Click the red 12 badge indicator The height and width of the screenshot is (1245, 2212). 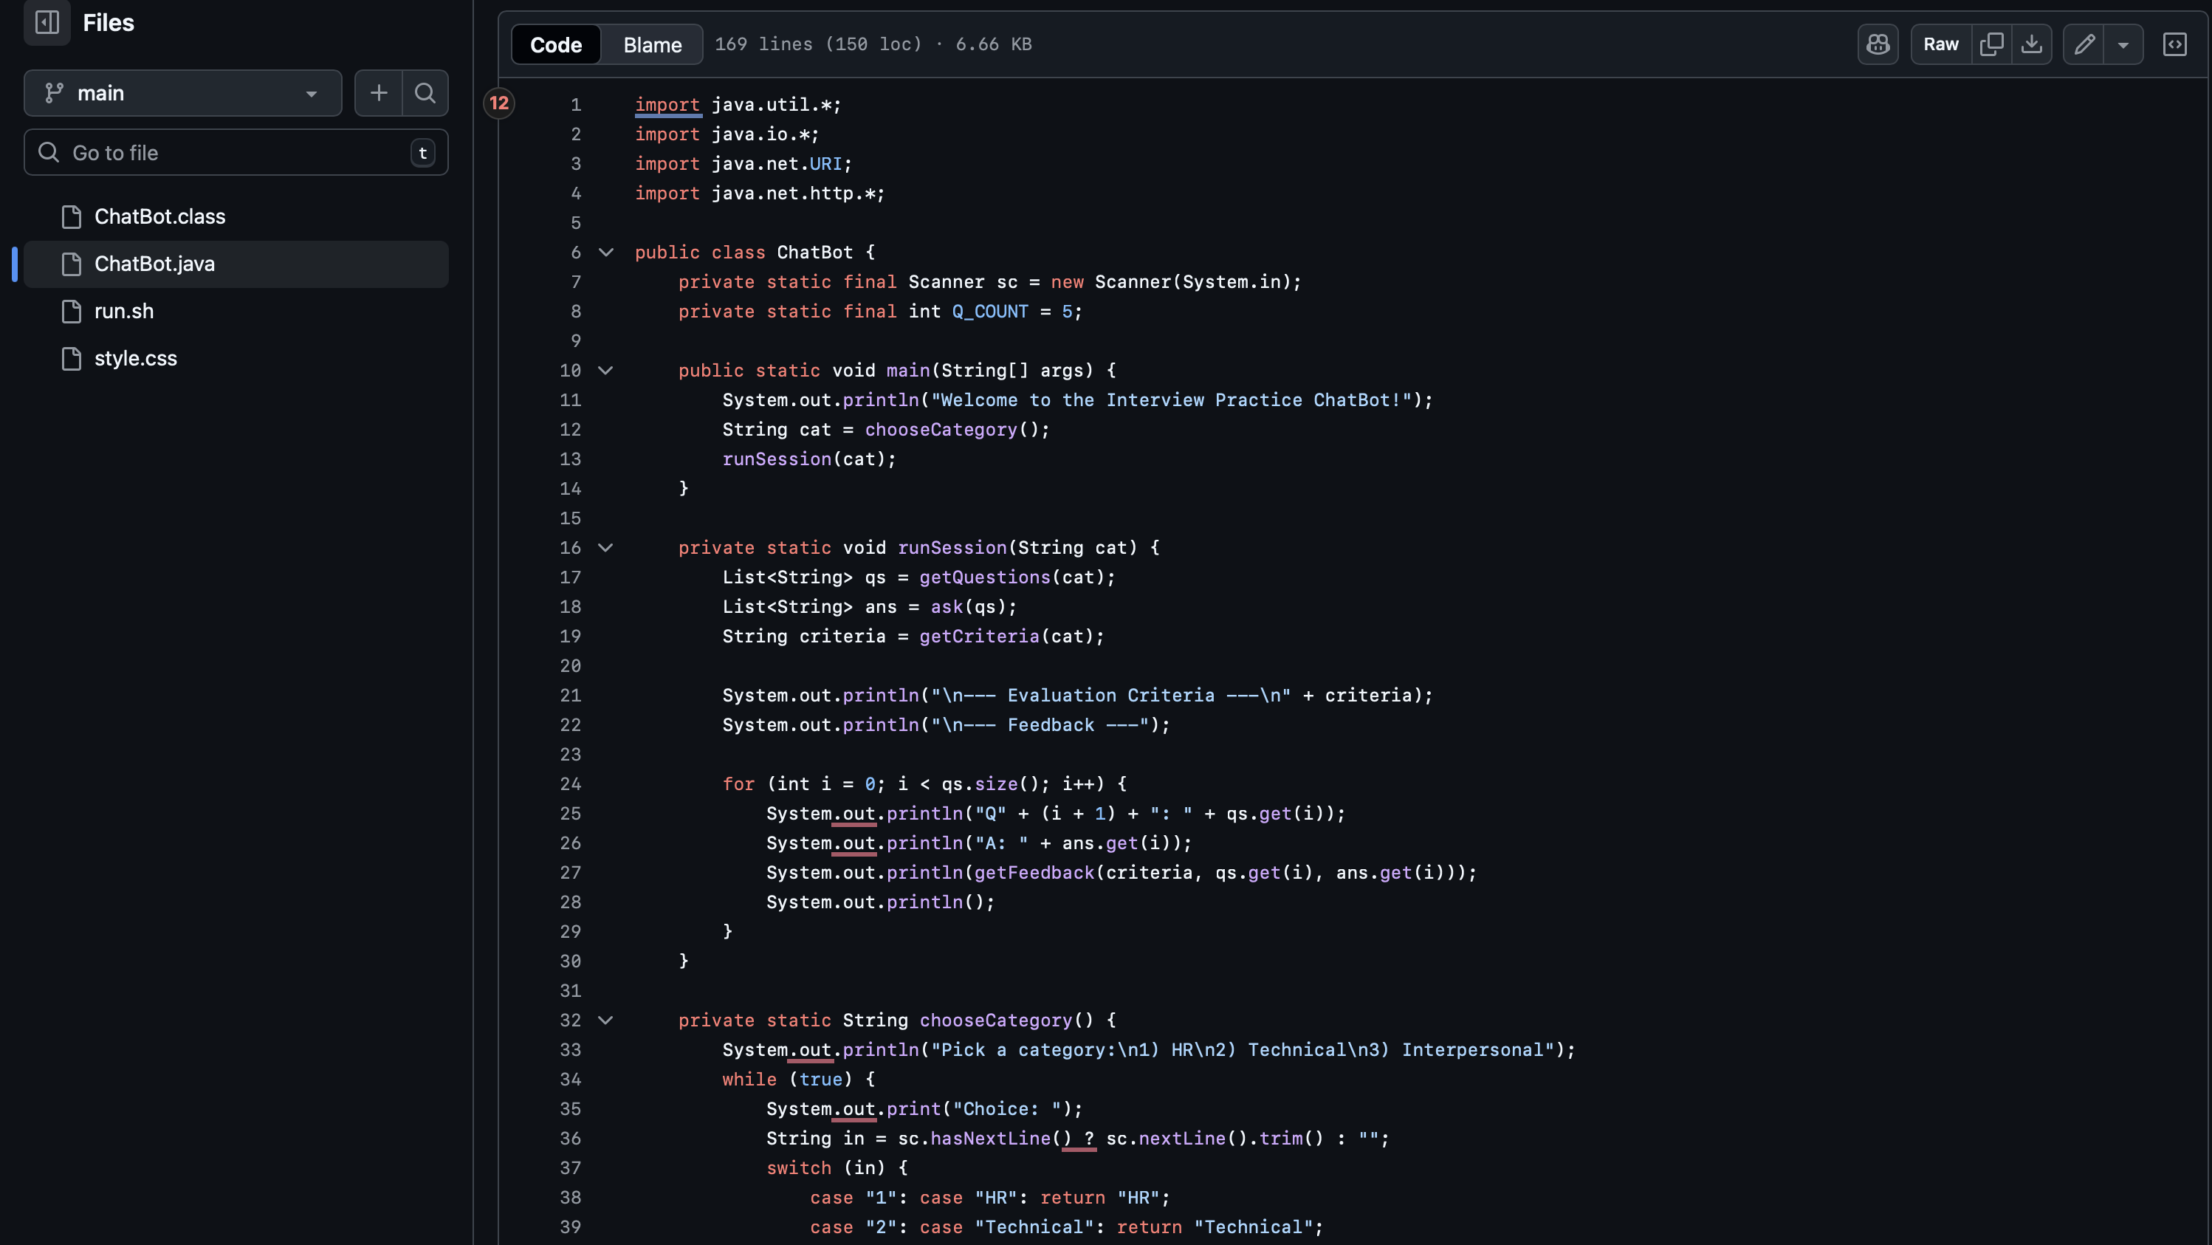499,103
